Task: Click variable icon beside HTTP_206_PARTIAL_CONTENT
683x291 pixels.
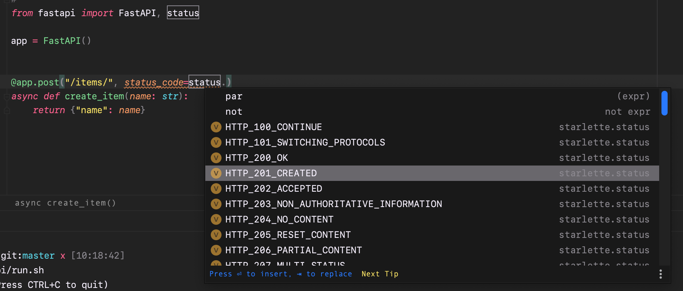Action: tap(216, 250)
